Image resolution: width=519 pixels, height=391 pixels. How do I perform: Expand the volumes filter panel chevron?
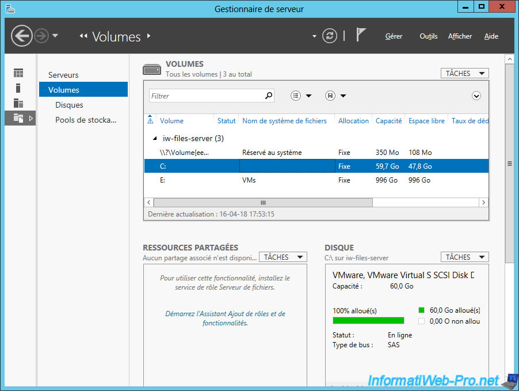point(476,96)
